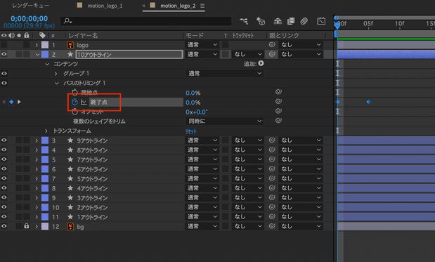Click the label color swatch of logo layer
This screenshot has height=262, width=435.
45,45
